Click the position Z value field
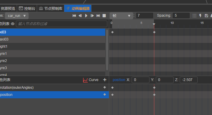 pyautogui.click(x=189, y=80)
